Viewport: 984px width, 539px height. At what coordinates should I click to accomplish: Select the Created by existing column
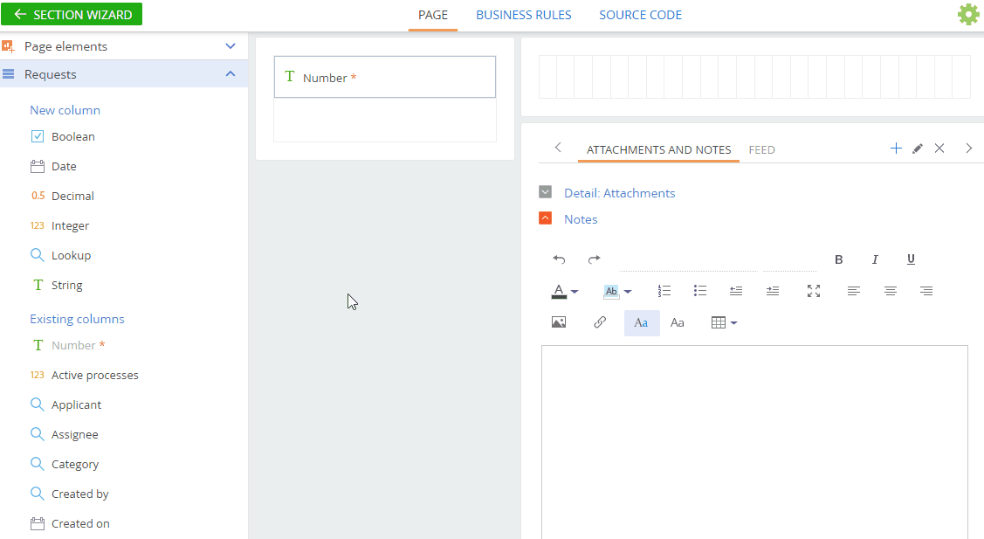(x=70, y=494)
